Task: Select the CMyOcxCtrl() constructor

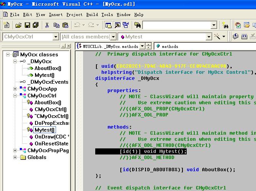Action: (x=50, y=109)
